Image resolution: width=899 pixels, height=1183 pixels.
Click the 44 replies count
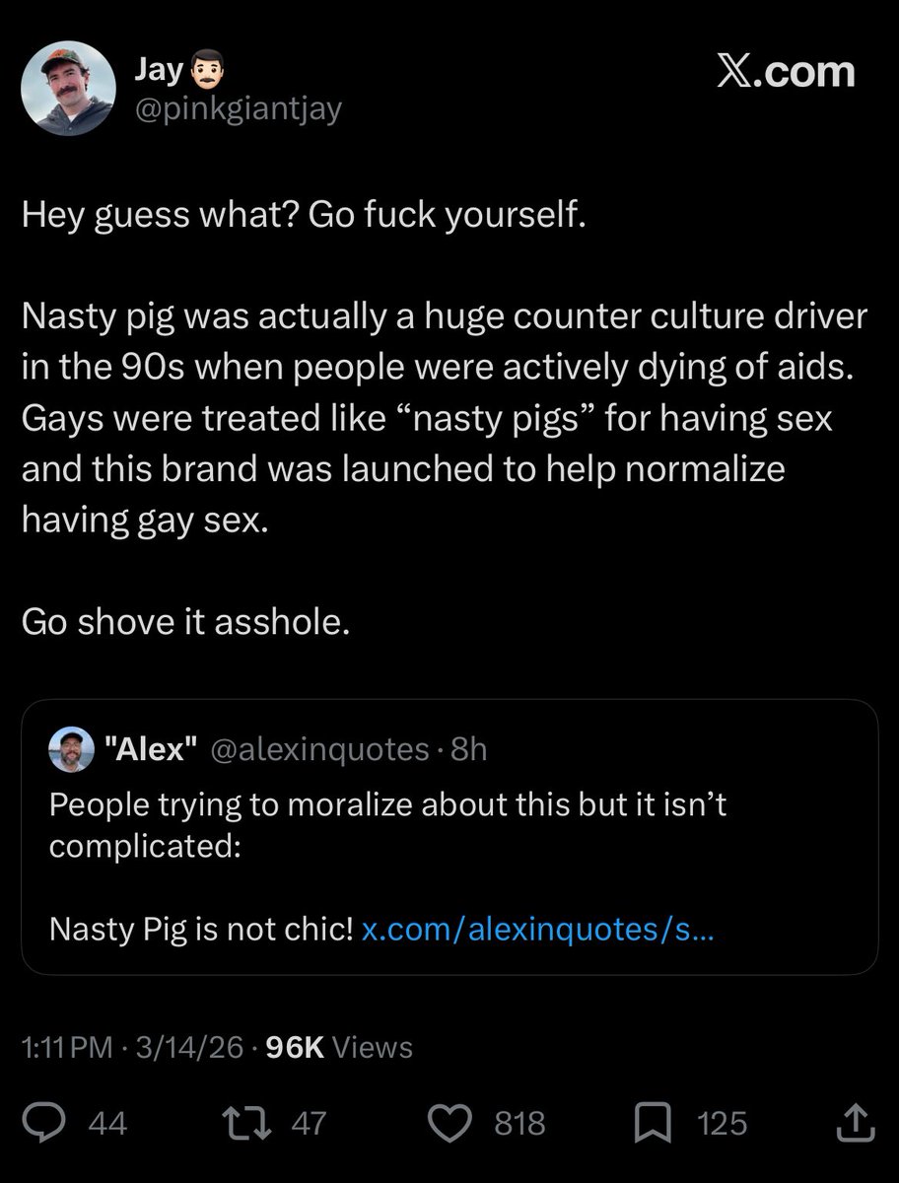tap(107, 1124)
